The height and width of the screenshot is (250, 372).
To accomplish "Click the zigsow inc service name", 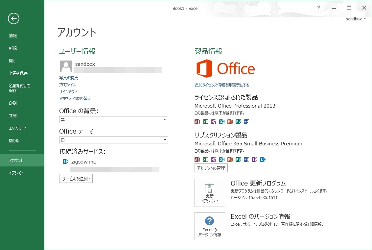I will tap(84, 162).
